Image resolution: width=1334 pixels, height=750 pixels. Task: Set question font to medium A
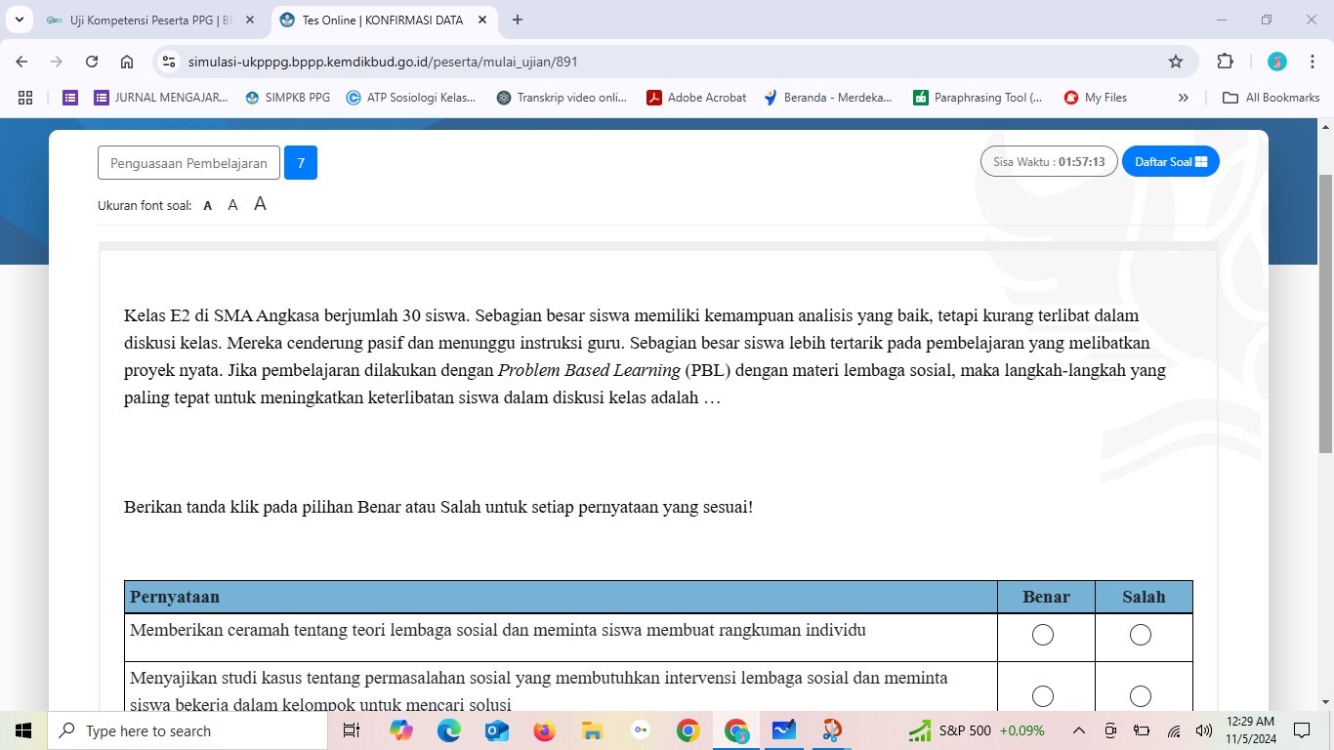click(x=232, y=205)
